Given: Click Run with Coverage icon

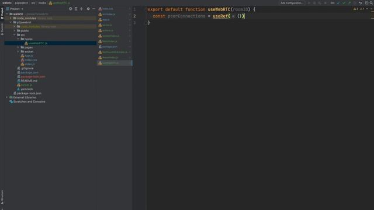Looking at the screenshot, I should click(x=320, y=3).
